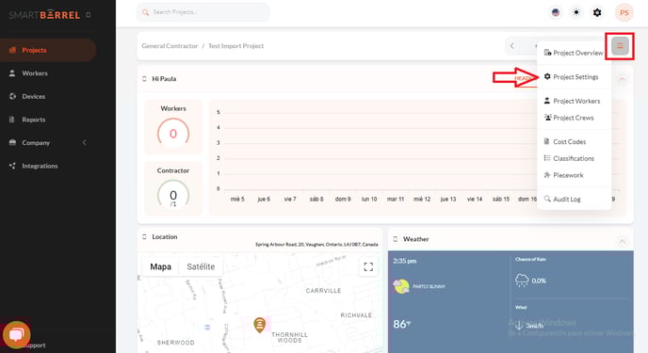Open the PS user avatar menu
Image resolution: width=648 pixels, height=353 pixels.
point(624,12)
